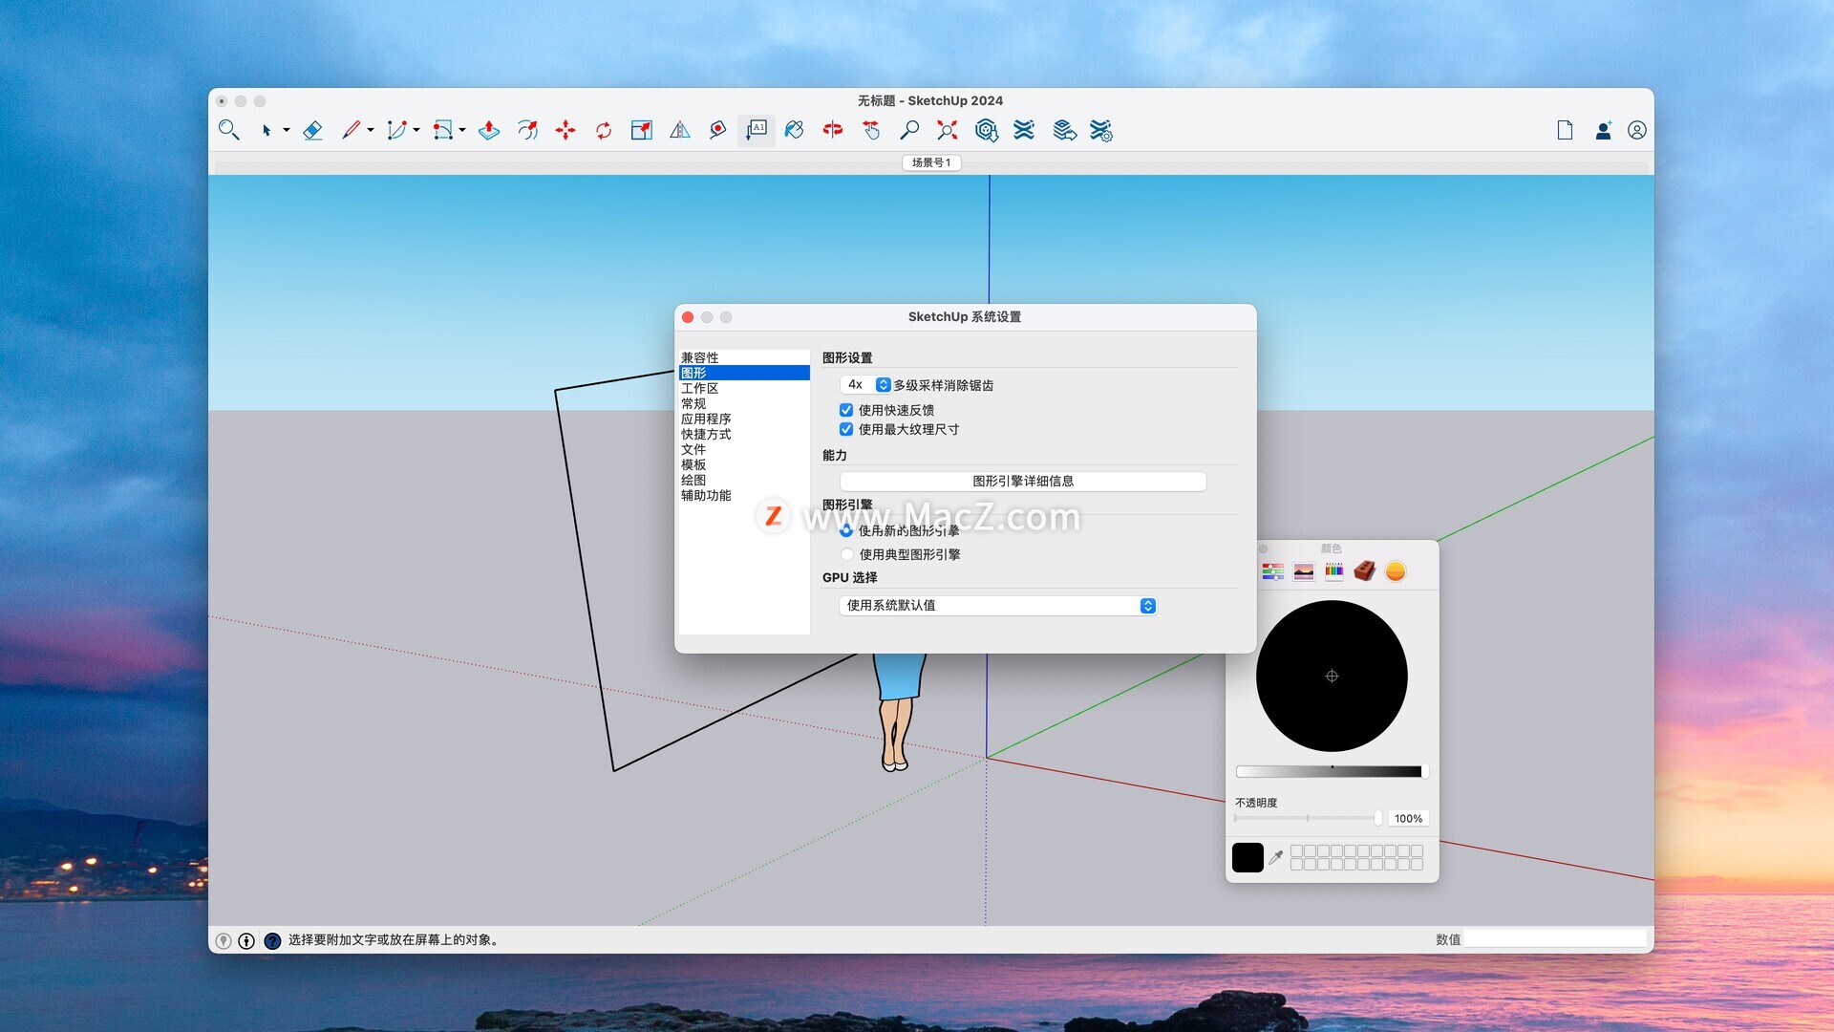The width and height of the screenshot is (1834, 1032).
Task: Select the Line pencil tool
Action: (x=351, y=130)
